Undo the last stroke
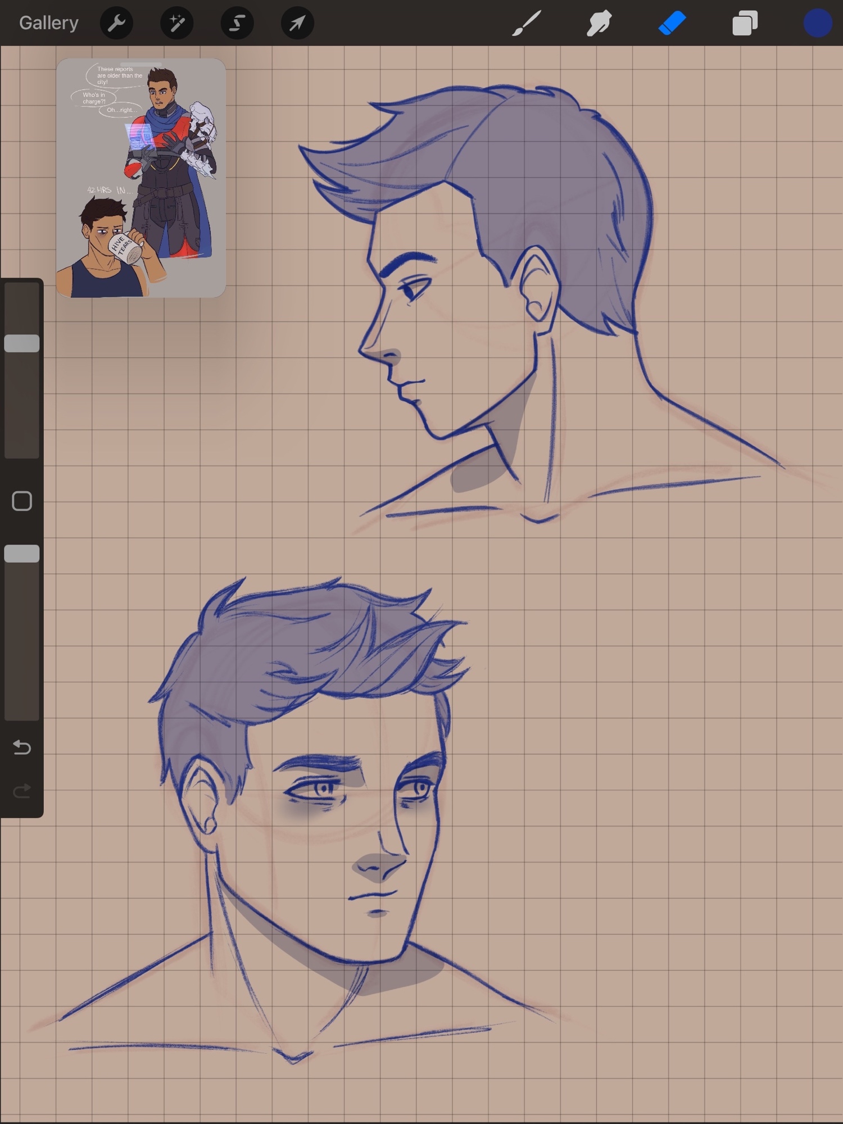 [22, 747]
